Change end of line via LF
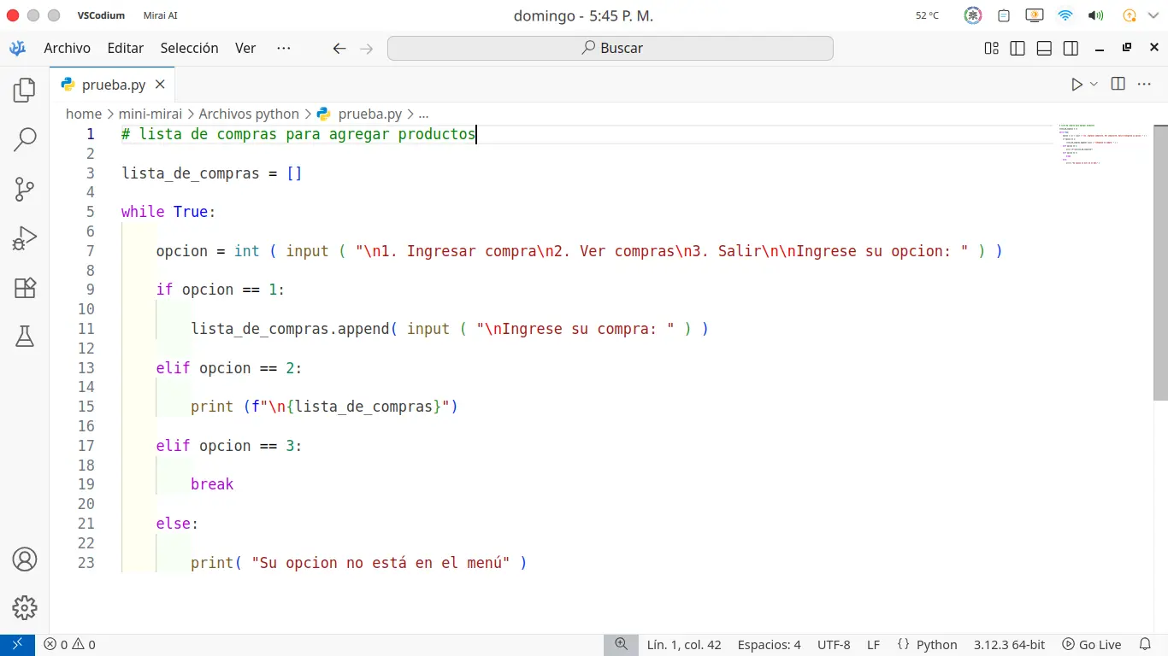 [x=874, y=645]
